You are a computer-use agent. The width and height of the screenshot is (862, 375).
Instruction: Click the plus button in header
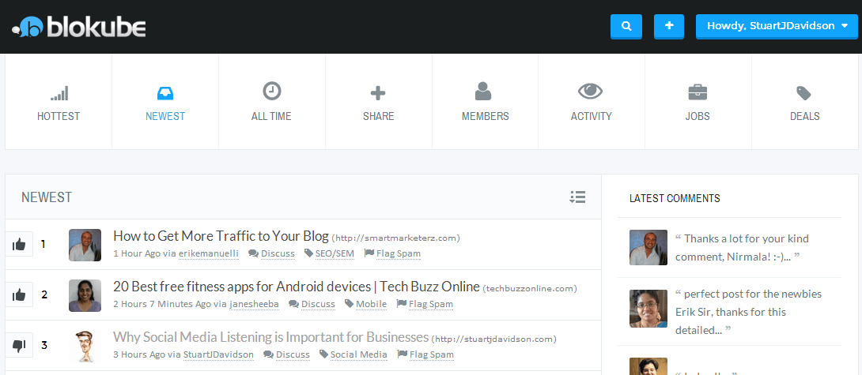669,26
